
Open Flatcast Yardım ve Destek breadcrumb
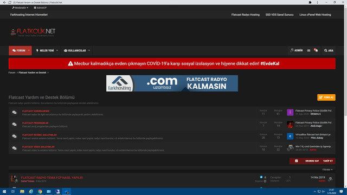click(x=33, y=73)
